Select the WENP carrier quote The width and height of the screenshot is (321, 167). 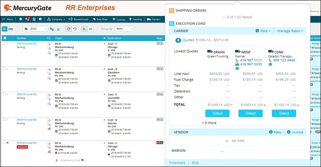(250, 113)
